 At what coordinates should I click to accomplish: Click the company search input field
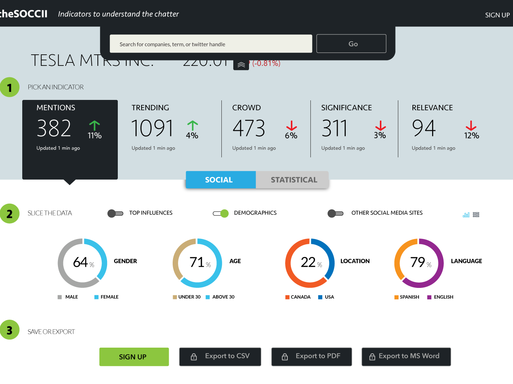(x=211, y=44)
